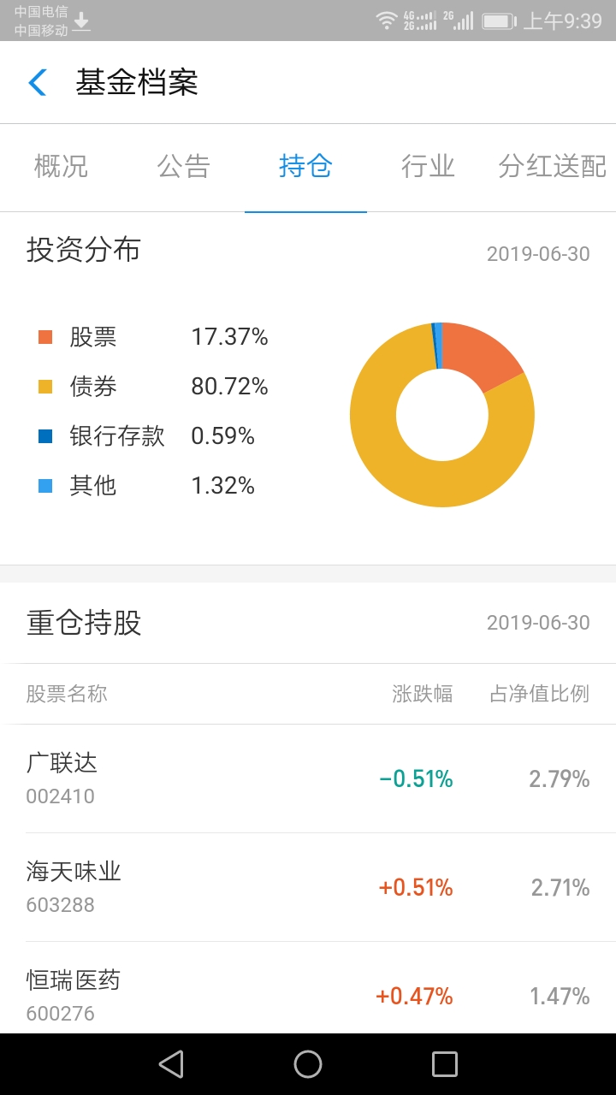616x1095 pixels.
Task: Switch to the 概况 tab
Action: coord(61,166)
